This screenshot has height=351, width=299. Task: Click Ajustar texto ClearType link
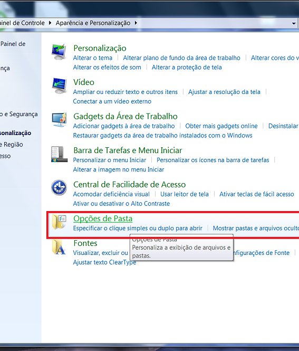tap(104, 262)
